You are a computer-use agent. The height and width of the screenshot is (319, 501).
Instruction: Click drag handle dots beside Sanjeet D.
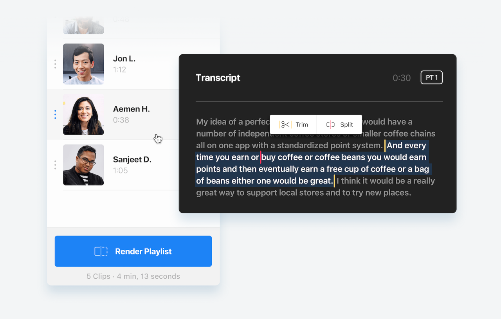click(55, 165)
